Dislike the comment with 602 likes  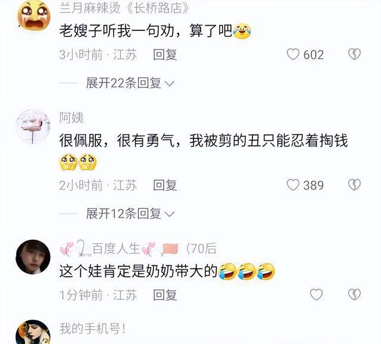point(355,54)
